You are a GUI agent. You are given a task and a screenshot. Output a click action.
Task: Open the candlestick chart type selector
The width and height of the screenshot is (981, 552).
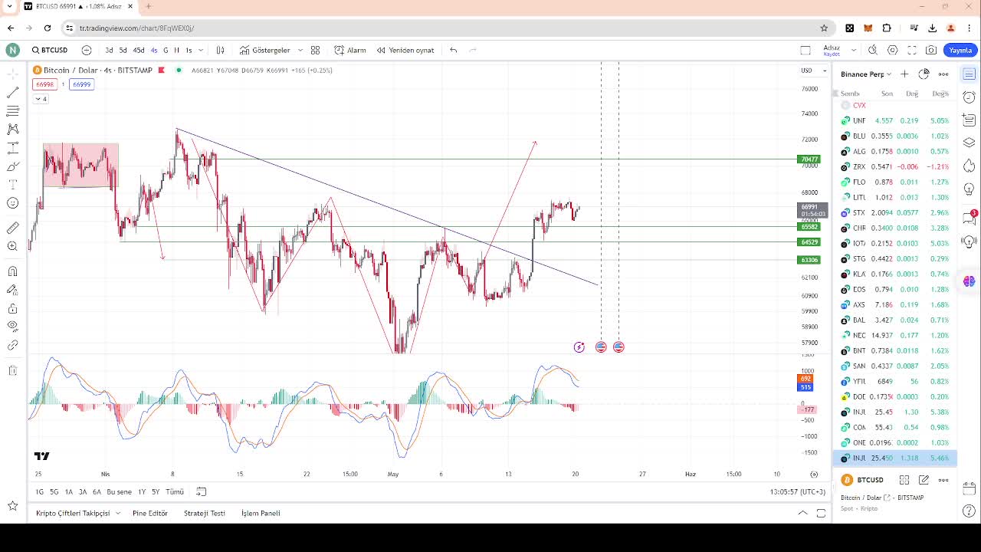click(x=220, y=50)
